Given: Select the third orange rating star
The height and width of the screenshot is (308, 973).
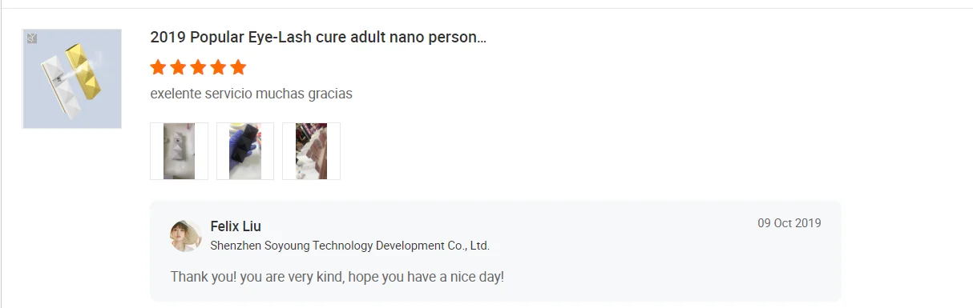Looking at the screenshot, I should (198, 67).
